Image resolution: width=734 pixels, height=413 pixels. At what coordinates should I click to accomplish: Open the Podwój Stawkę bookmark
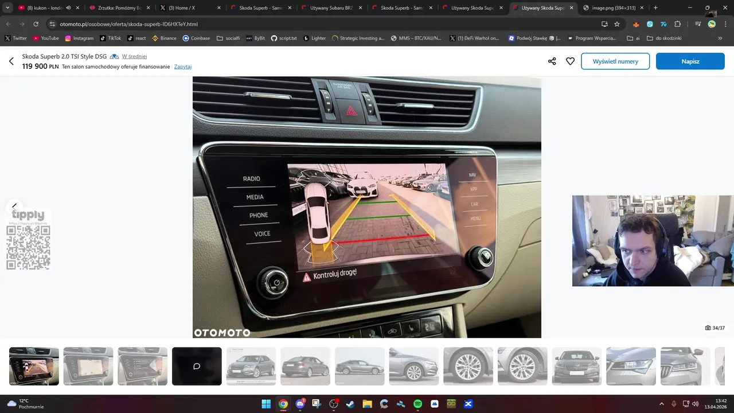point(534,38)
